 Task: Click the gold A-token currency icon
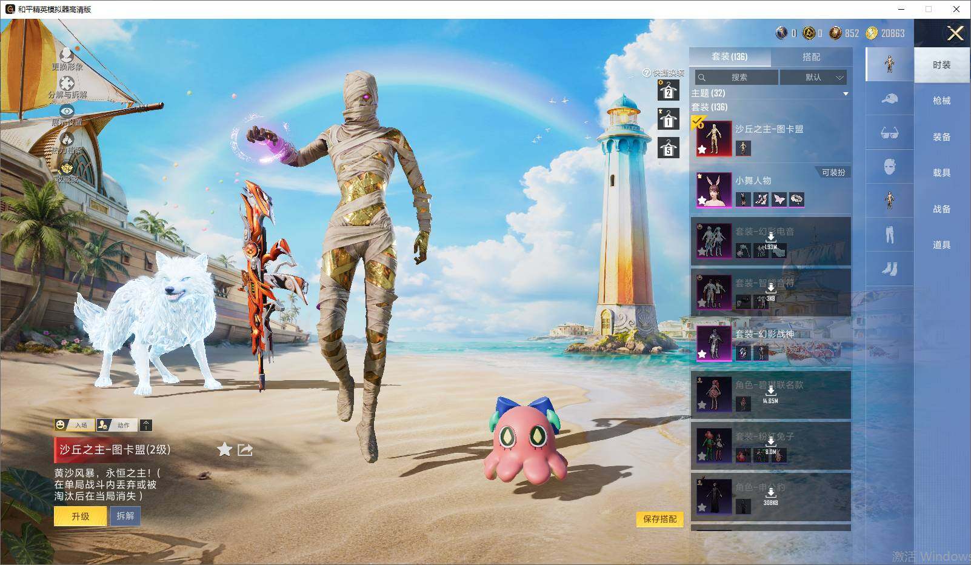click(809, 33)
